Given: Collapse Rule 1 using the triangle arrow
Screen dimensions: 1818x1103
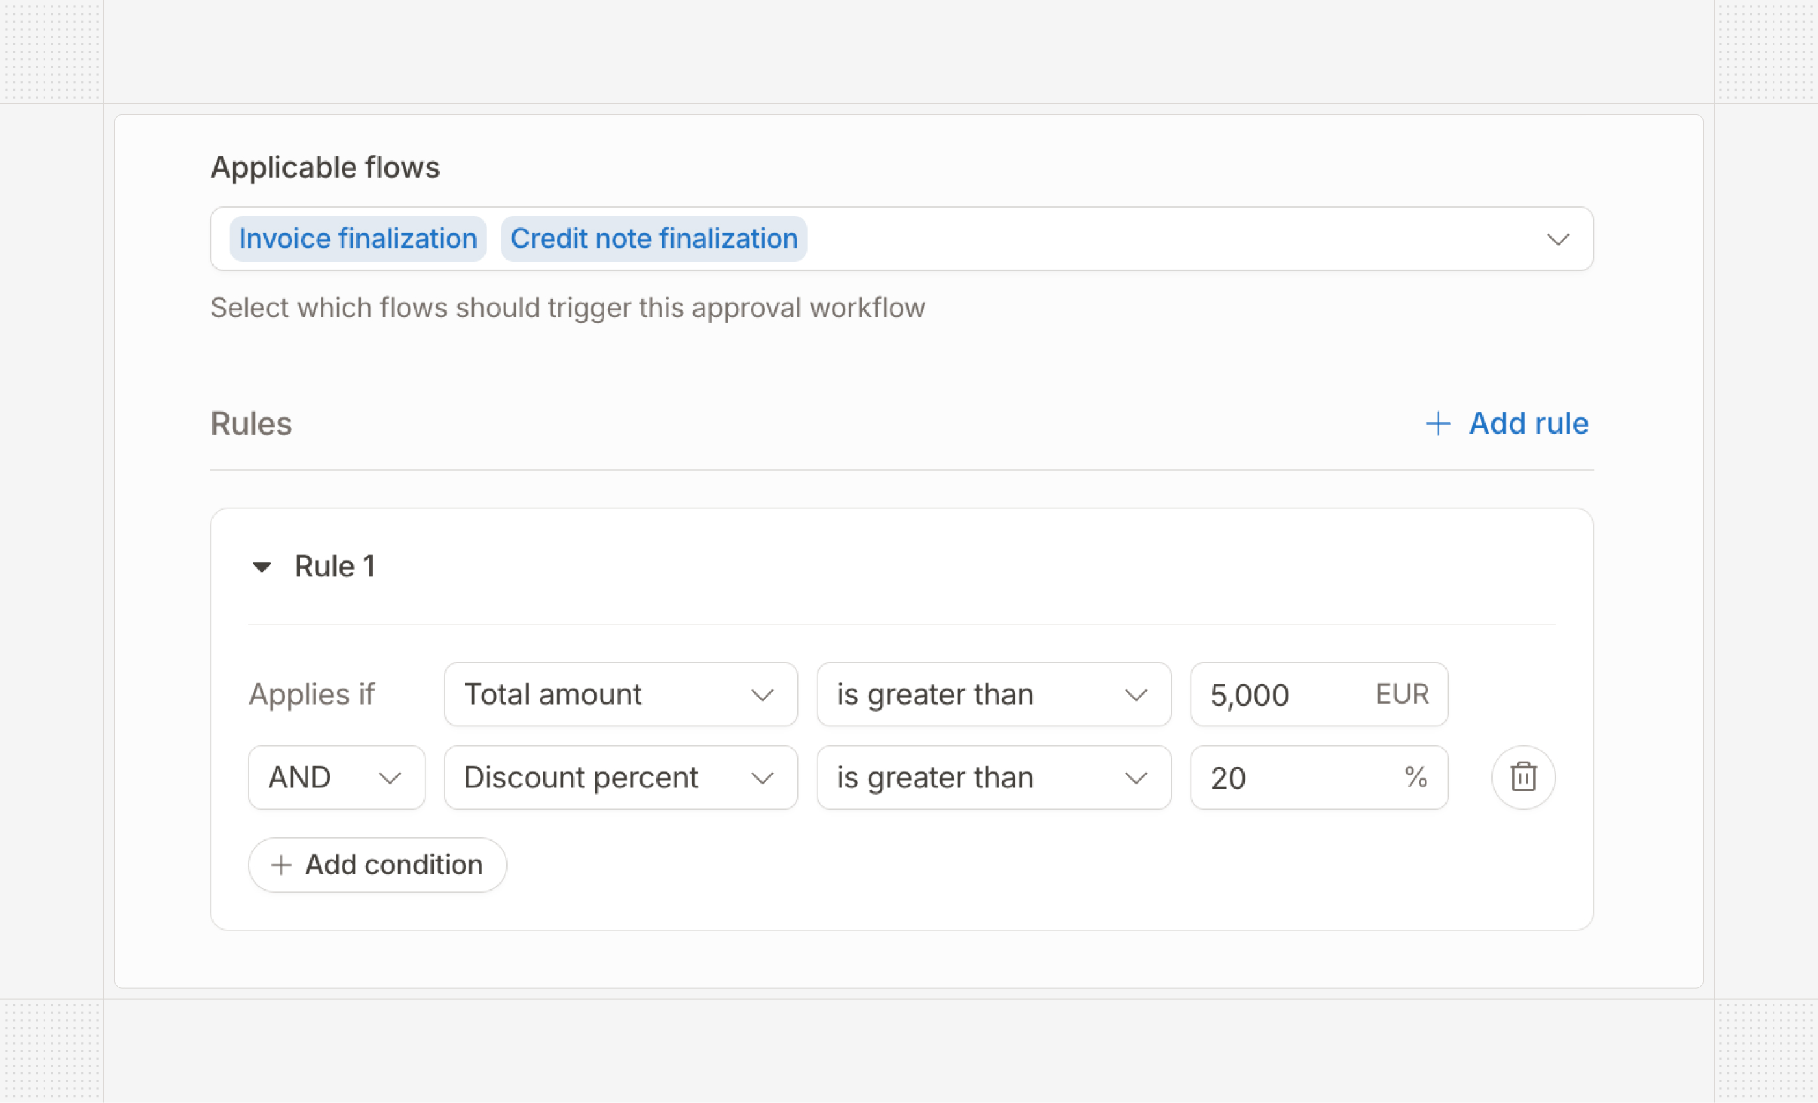Looking at the screenshot, I should [262, 567].
